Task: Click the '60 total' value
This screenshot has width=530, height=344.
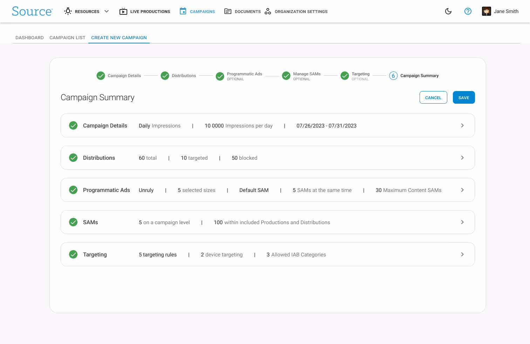Action: 148,158
